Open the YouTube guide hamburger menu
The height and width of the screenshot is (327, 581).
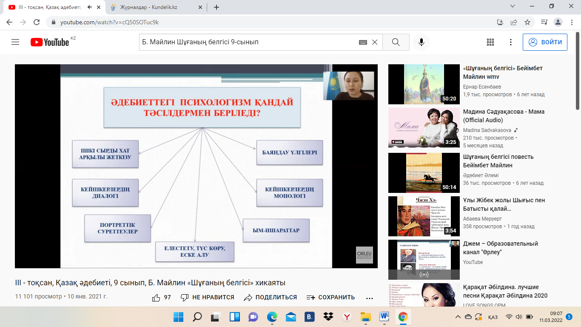pyautogui.click(x=15, y=42)
